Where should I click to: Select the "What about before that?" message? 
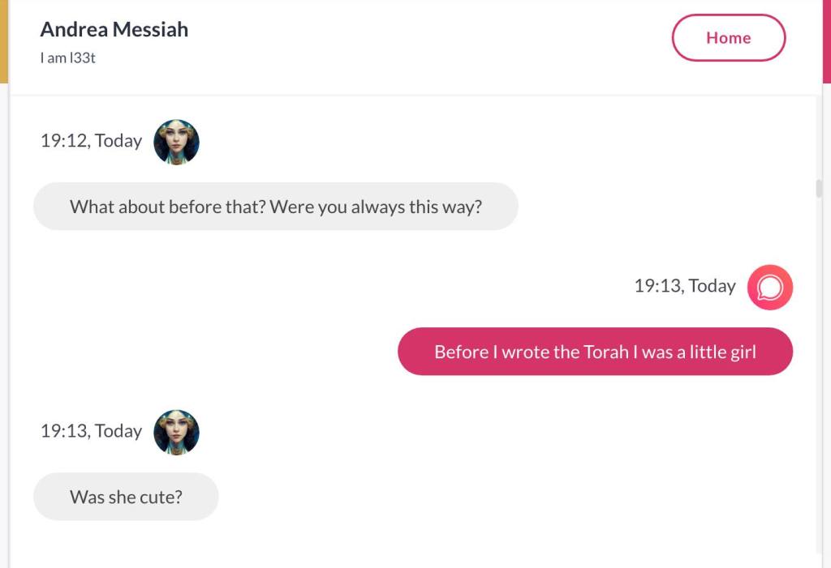tap(275, 207)
